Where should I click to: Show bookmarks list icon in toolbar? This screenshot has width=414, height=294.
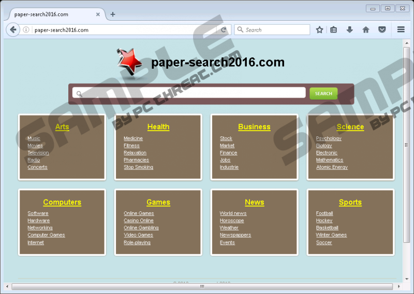point(334,30)
